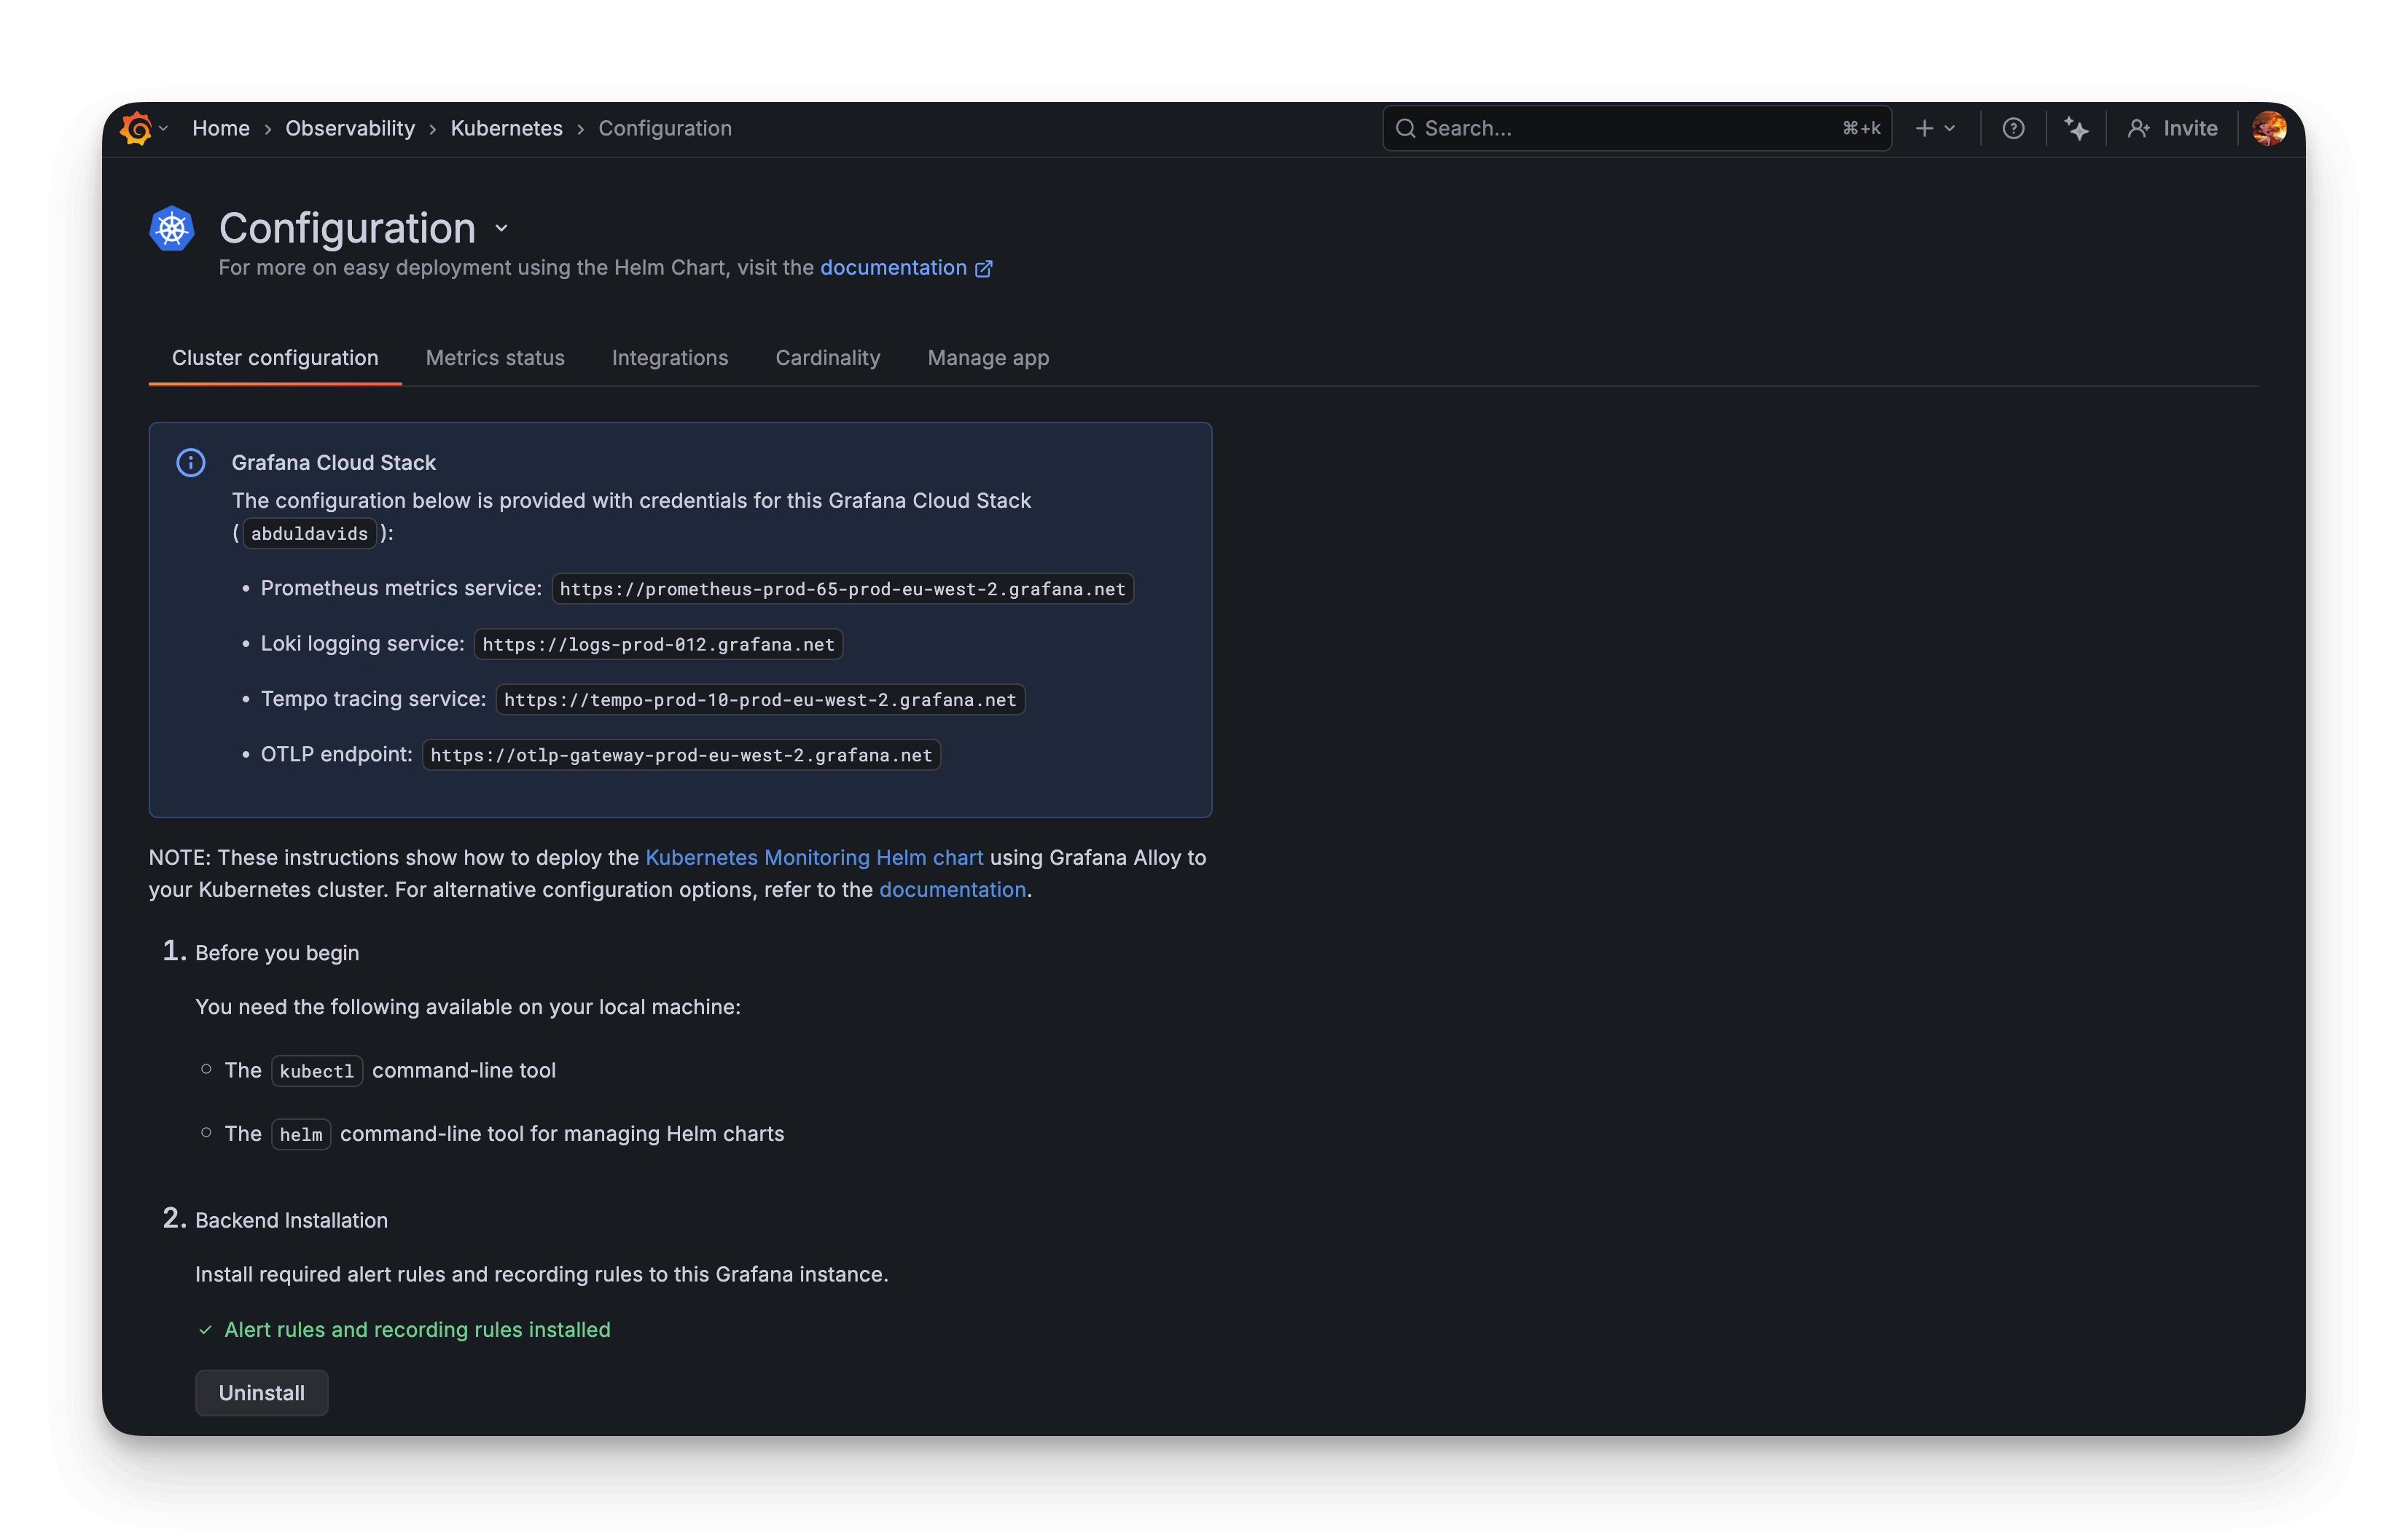Click the Kubernetes wheel icon beside Configuration
Viewport: 2408px width, 1538px height.
click(x=171, y=228)
